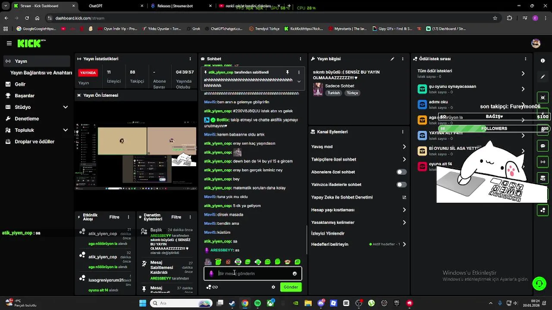
Task: Open Etkinlik Akışı Filtre button
Action: click(114, 217)
